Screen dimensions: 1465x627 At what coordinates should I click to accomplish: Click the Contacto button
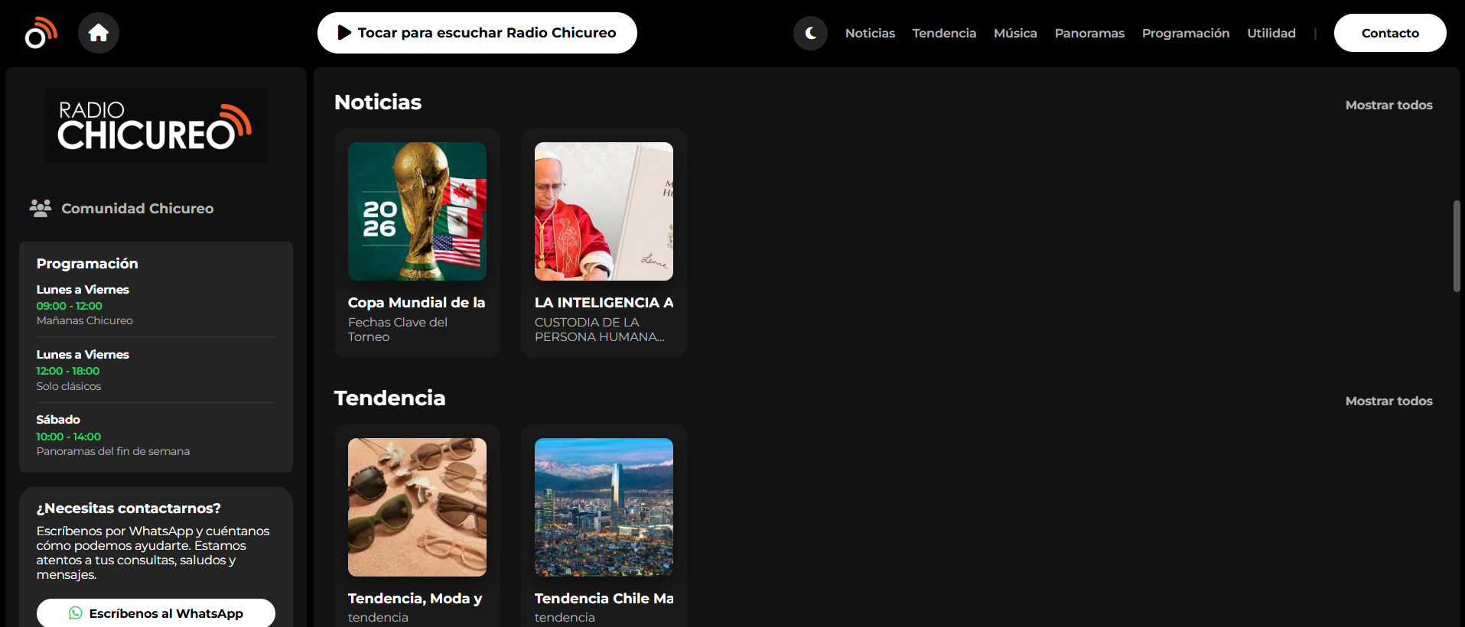(x=1390, y=33)
